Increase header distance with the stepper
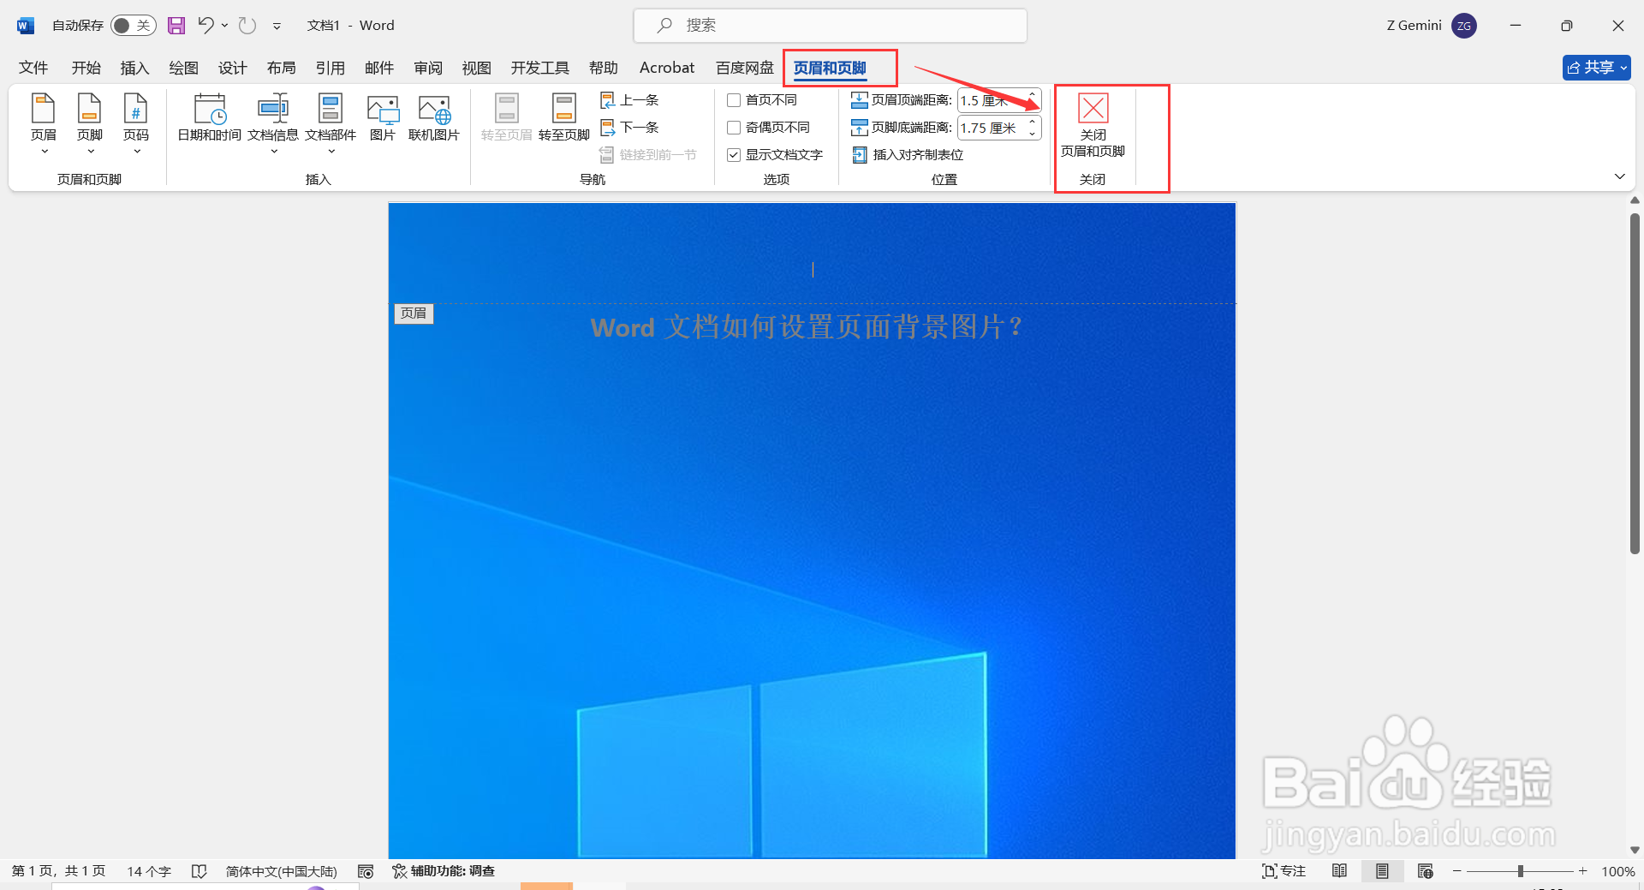Screen dimensions: 1644x890 (x=1032, y=95)
